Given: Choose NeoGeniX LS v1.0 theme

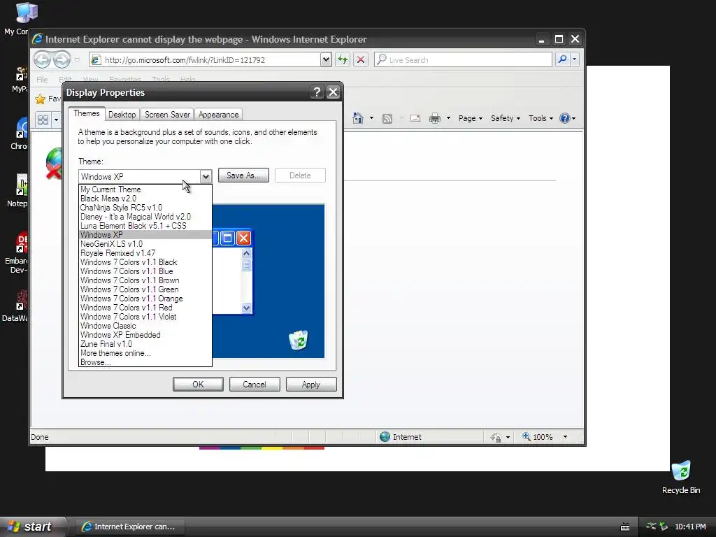Looking at the screenshot, I should [x=145, y=244].
